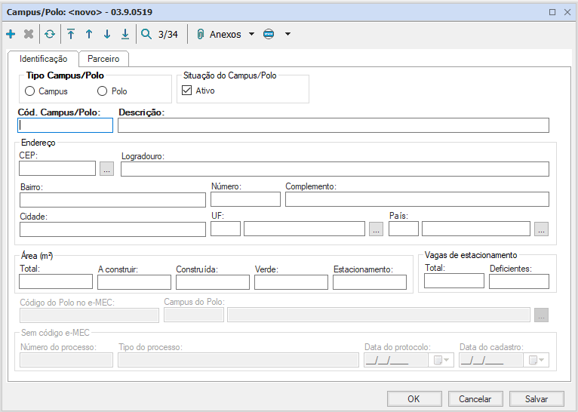The image size is (578, 412).
Task: Switch to the Parceiro tab
Action: click(103, 59)
